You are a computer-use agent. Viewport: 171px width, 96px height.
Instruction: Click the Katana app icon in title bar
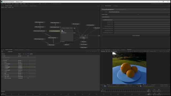coord(2,2)
